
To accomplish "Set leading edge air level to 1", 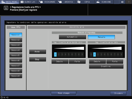I will point(55,54).
